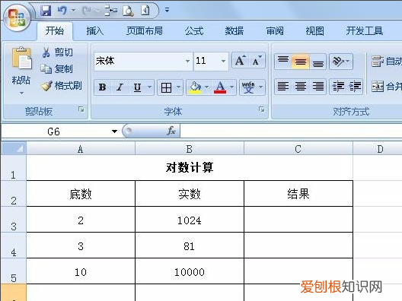Open the 数据 tab
The image size is (402, 301).
click(234, 31)
